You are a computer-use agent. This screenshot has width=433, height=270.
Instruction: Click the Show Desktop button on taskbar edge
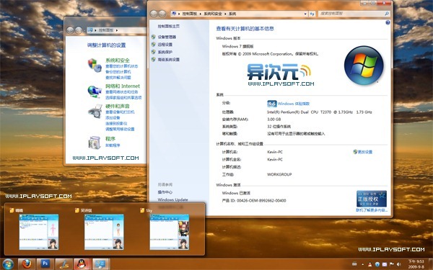coord(431,264)
